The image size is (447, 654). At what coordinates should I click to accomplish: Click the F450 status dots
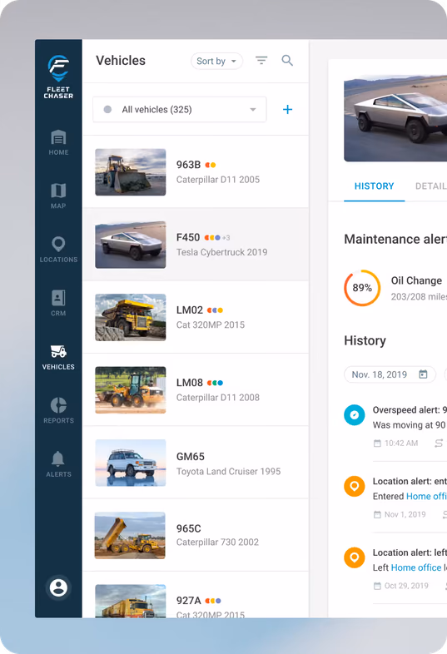(x=212, y=237)
